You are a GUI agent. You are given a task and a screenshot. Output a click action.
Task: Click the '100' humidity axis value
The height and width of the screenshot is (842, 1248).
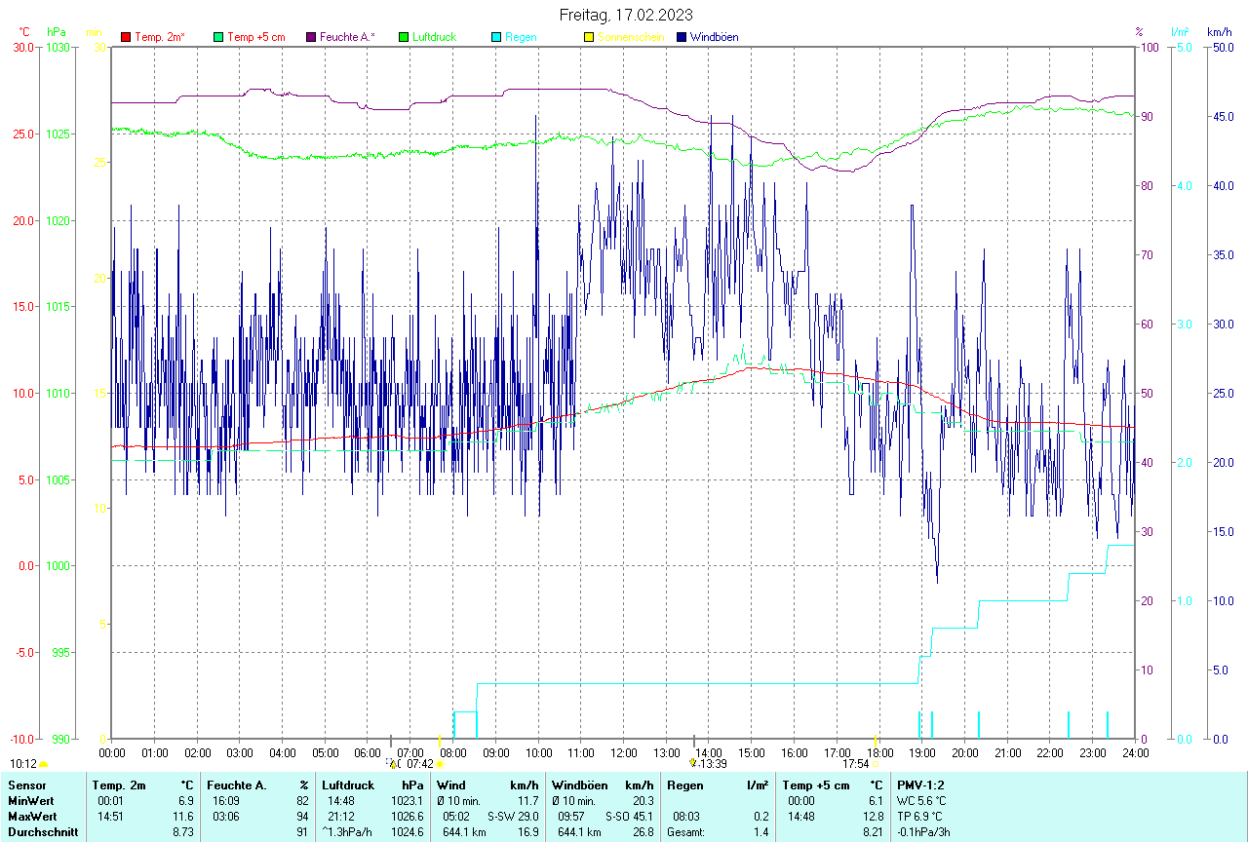pyautogui.click(x=1150, y=47)
